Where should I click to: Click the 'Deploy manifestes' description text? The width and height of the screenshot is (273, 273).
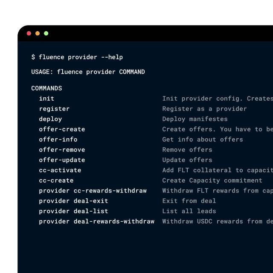[x=195, y=119]
